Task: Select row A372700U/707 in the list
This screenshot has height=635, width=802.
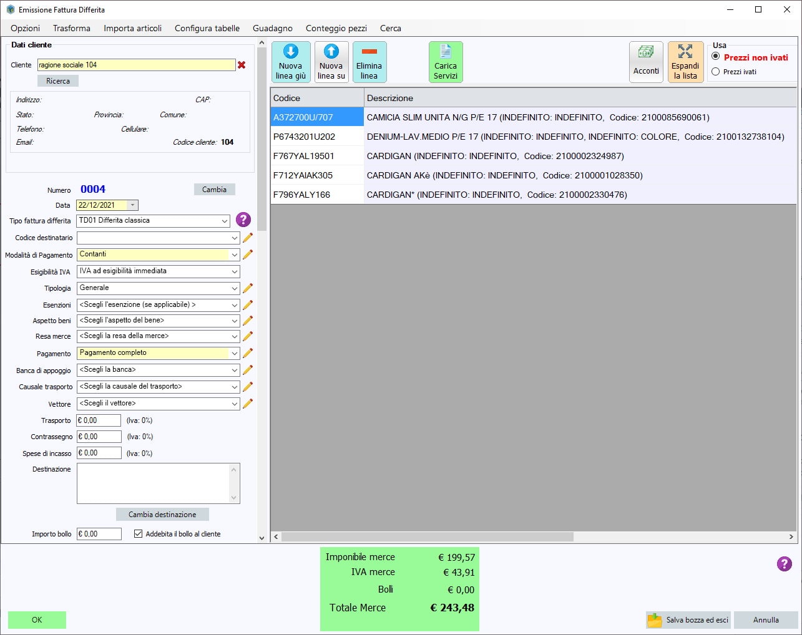Action: coord(534,117)
